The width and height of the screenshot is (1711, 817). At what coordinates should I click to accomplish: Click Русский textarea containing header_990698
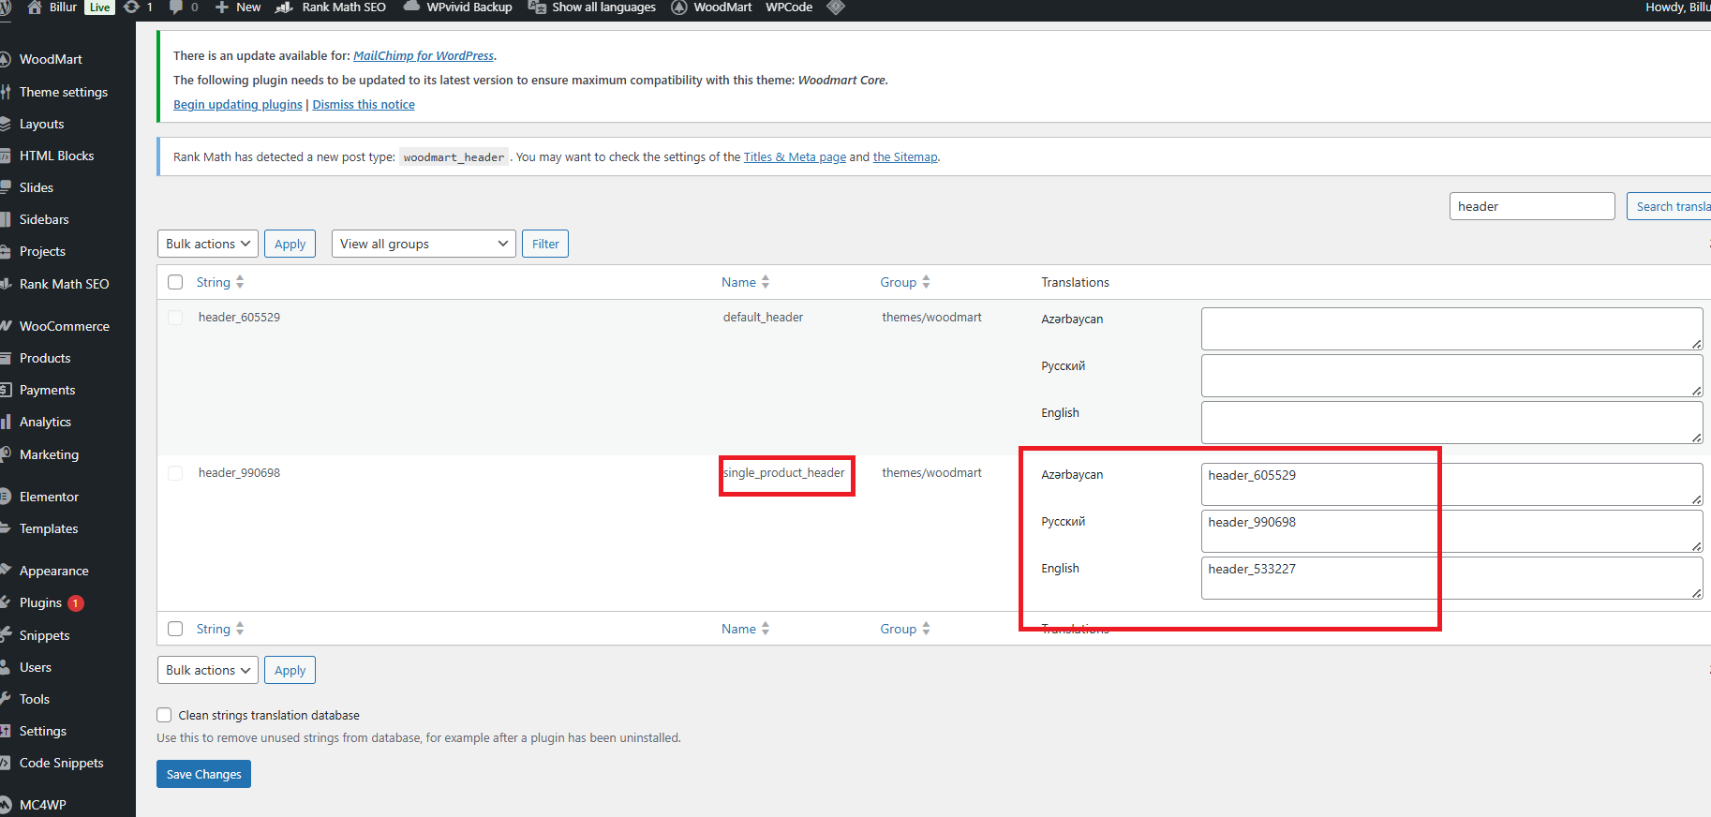tap(1451, 531)
